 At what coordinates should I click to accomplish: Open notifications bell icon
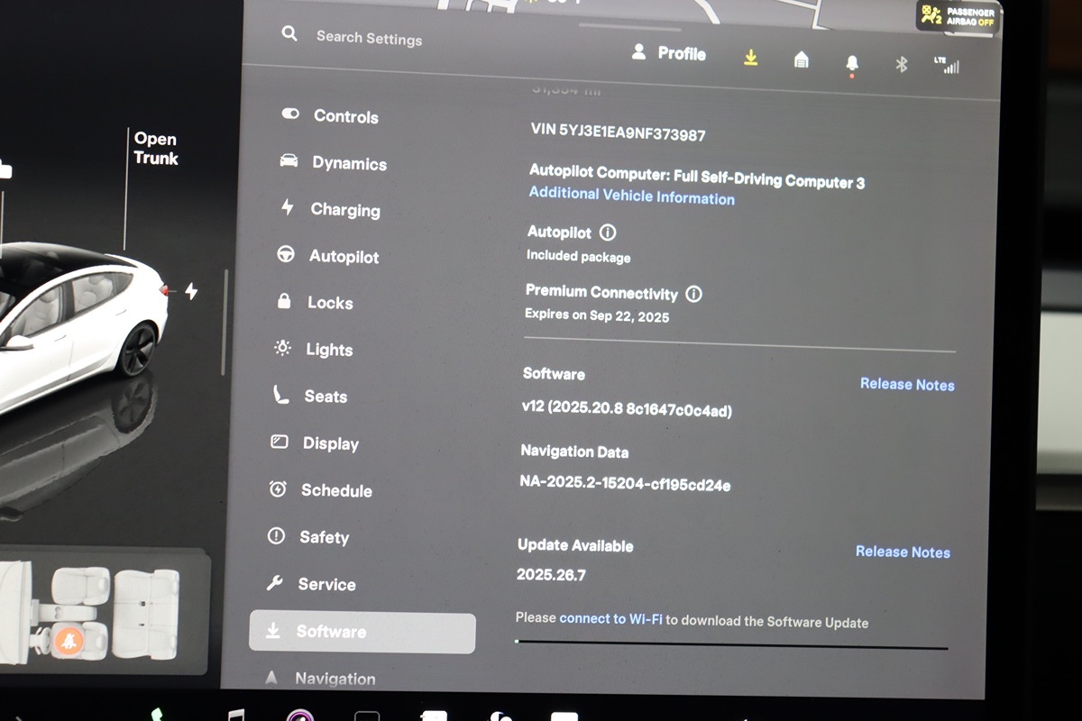tap(851, 64)
